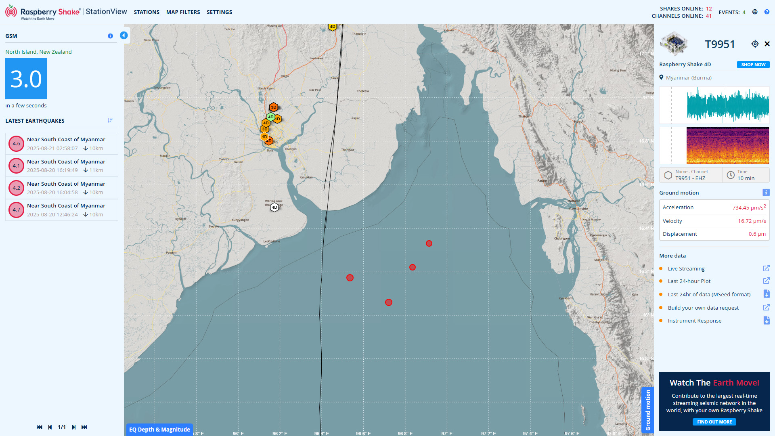Open the Time 10 min selector
Image resolution: width=775 pixels, height=436 pixels.
point(746,175)
